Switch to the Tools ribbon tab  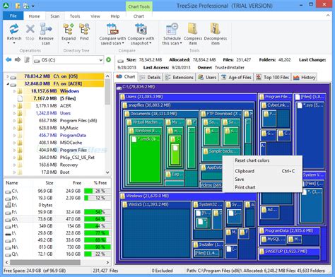click(75, 16)
